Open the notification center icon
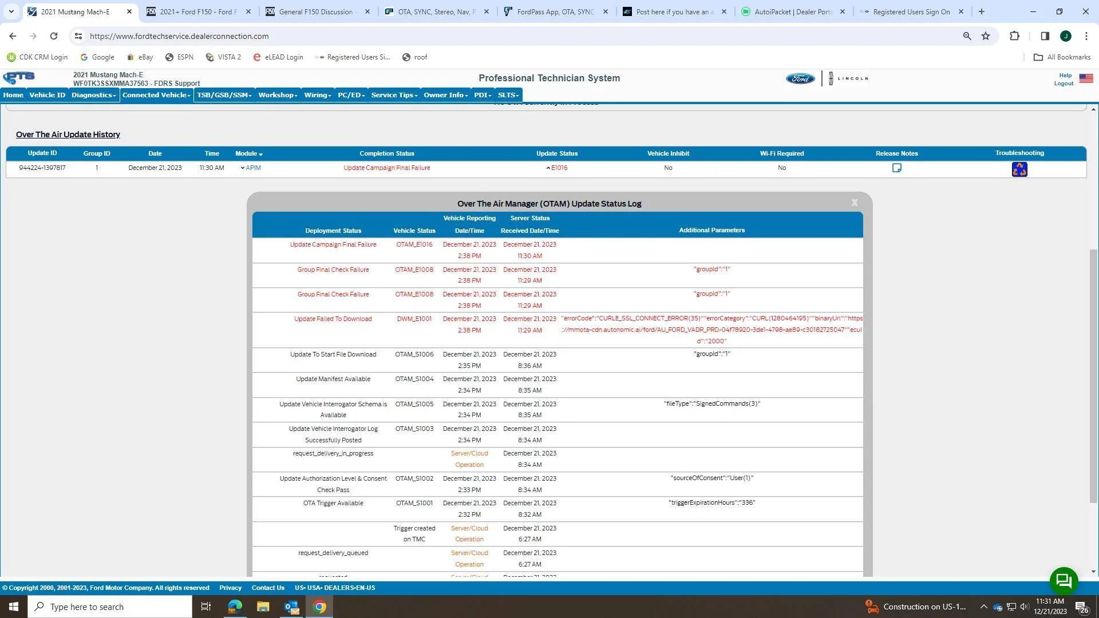Viewport: 1099px width, 618px height. 1082,607
